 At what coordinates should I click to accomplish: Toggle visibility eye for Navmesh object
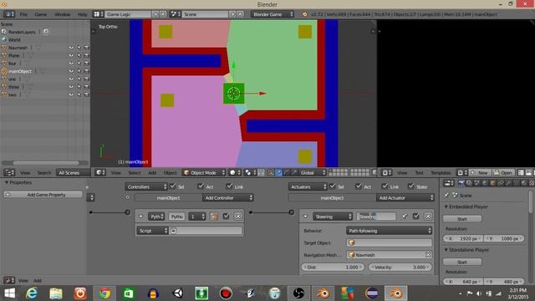(71, 48)
